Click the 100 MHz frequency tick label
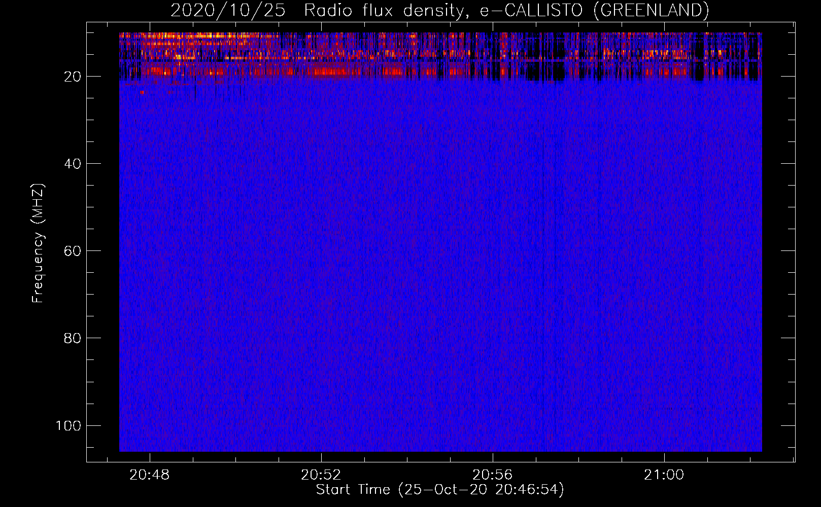This screenshot has height=507, width=821. tap(69, 425)
